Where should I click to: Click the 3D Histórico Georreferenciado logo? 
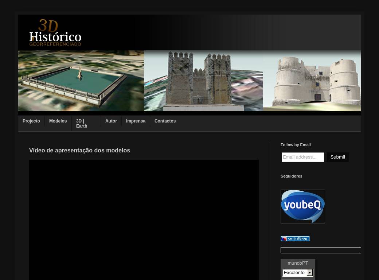click(55, 32)
